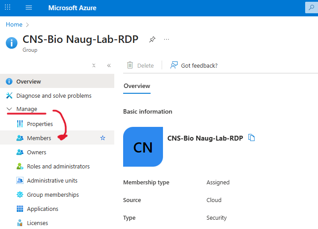Collapse the Manage section

coord(10,109)
